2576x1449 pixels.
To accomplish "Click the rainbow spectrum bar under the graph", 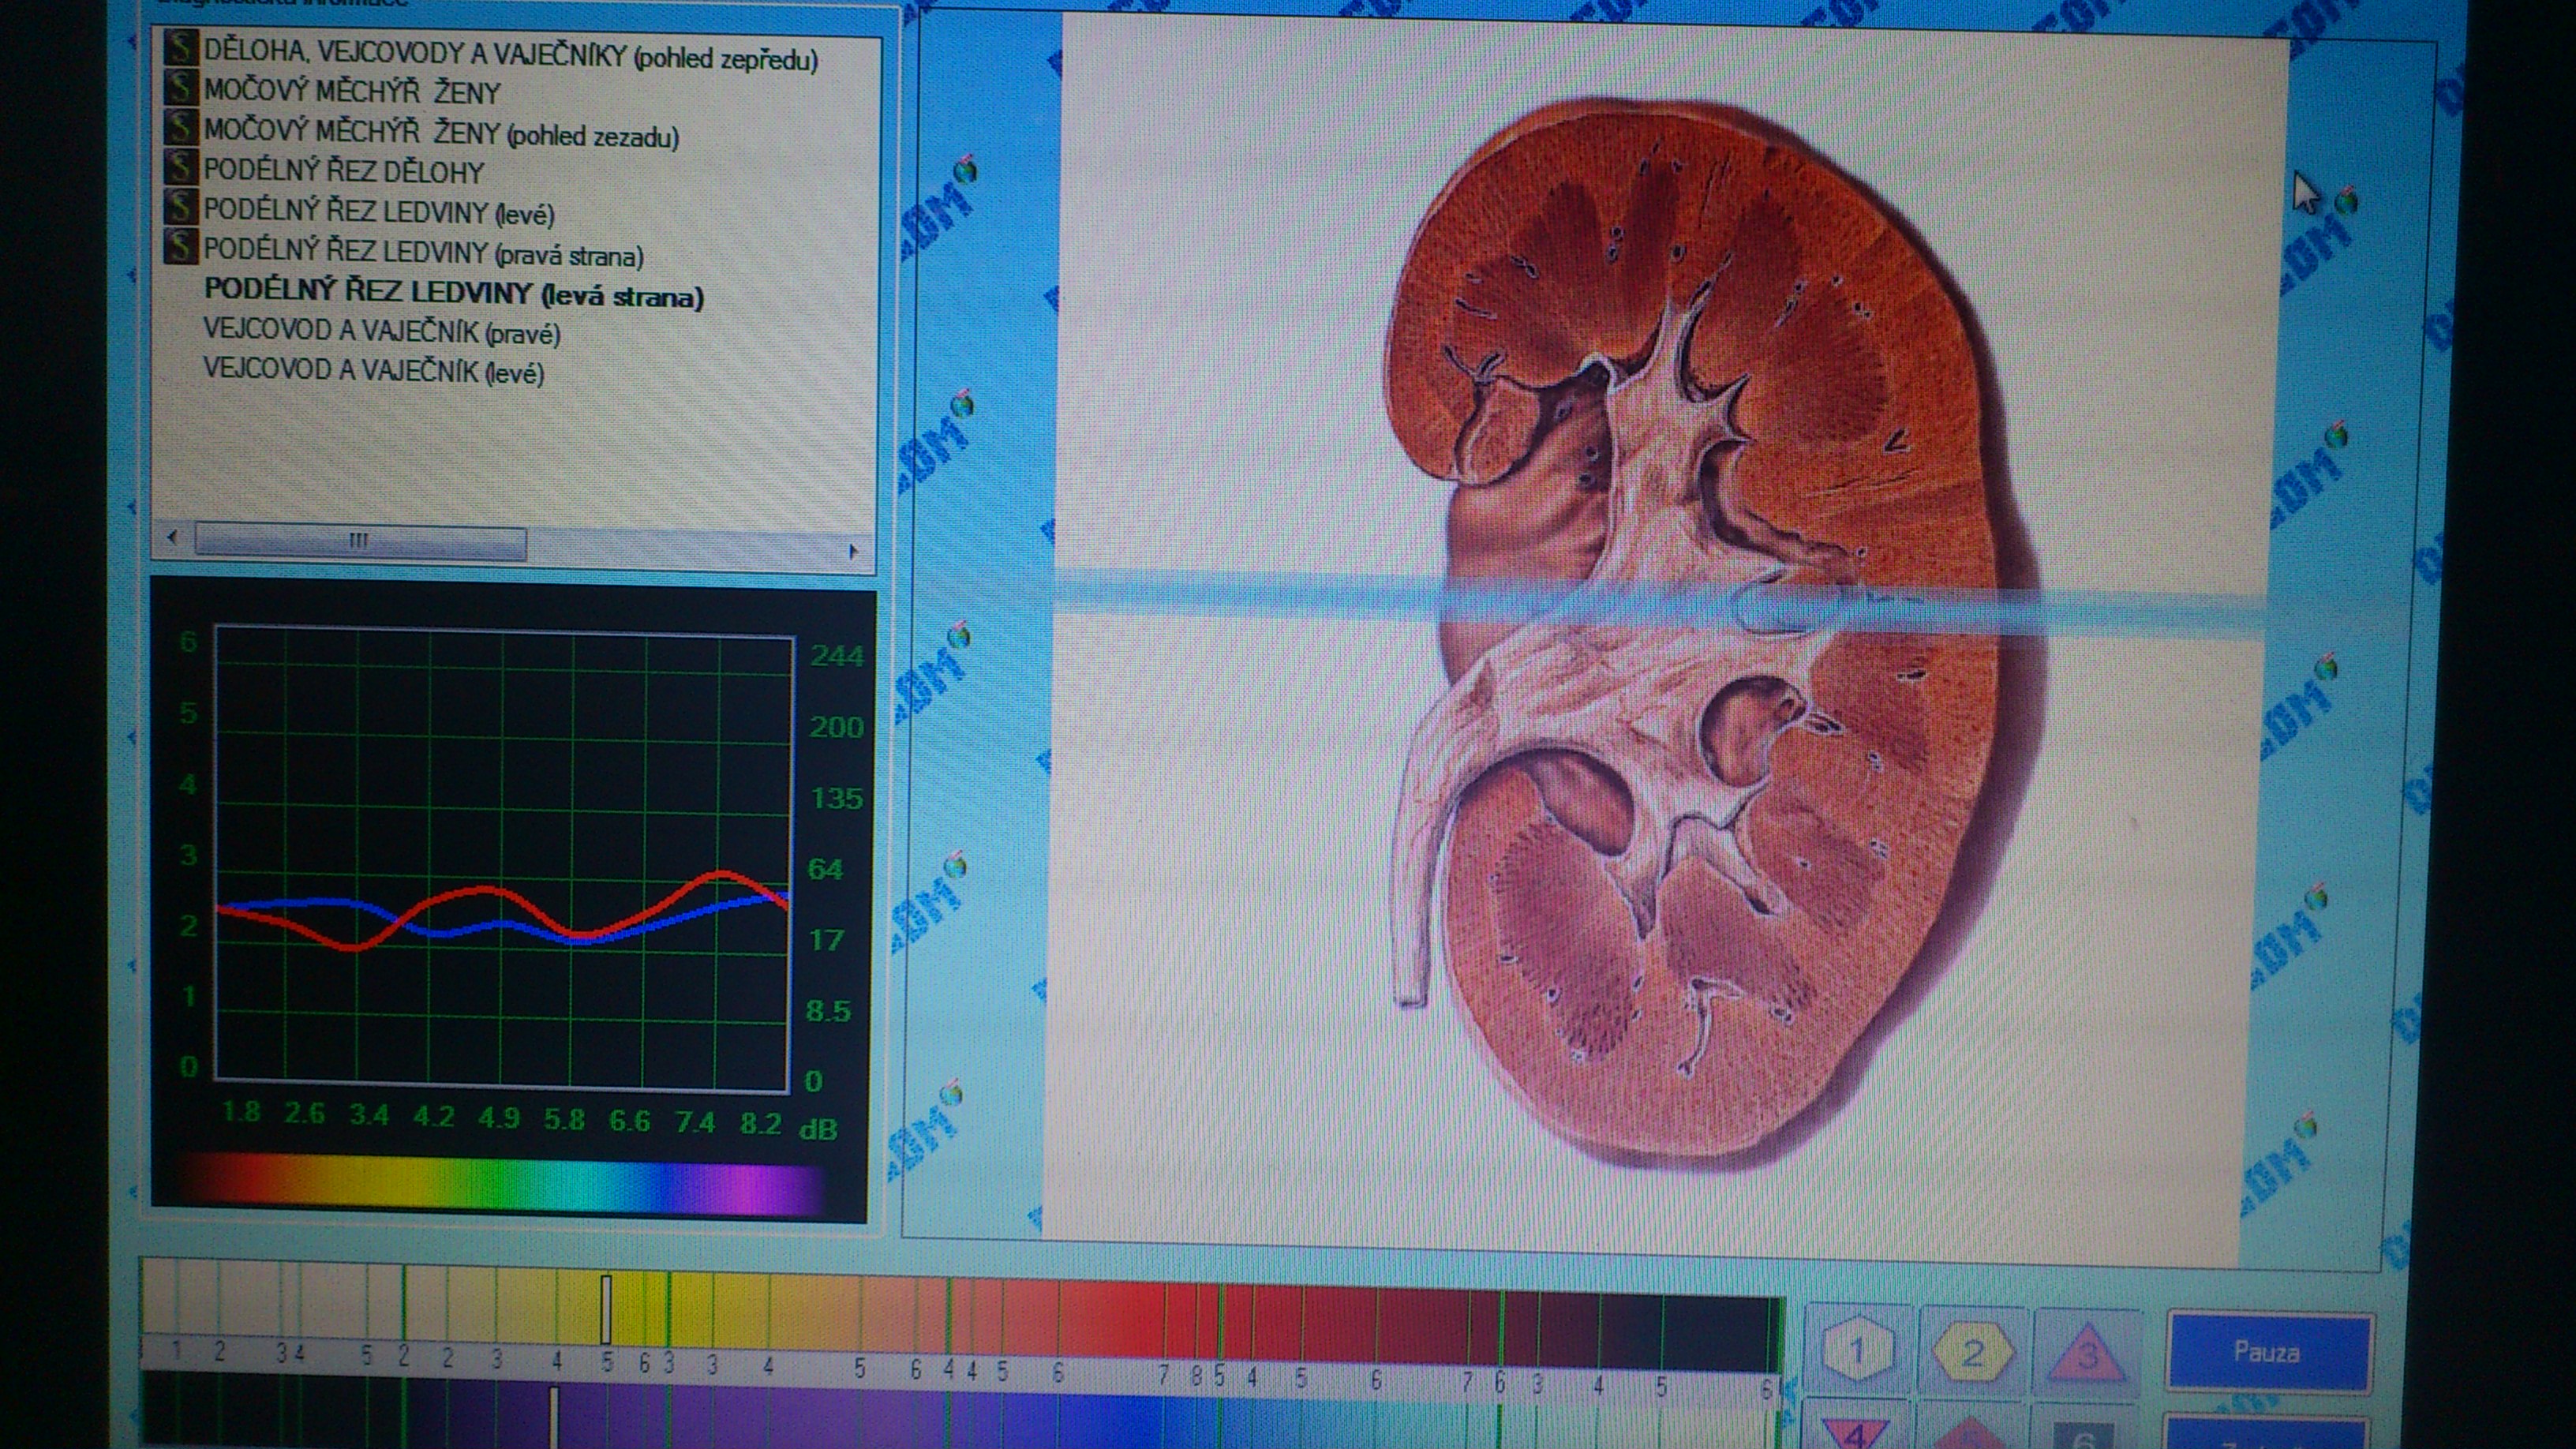I will pyautogui.click(x=500, y=1184).
